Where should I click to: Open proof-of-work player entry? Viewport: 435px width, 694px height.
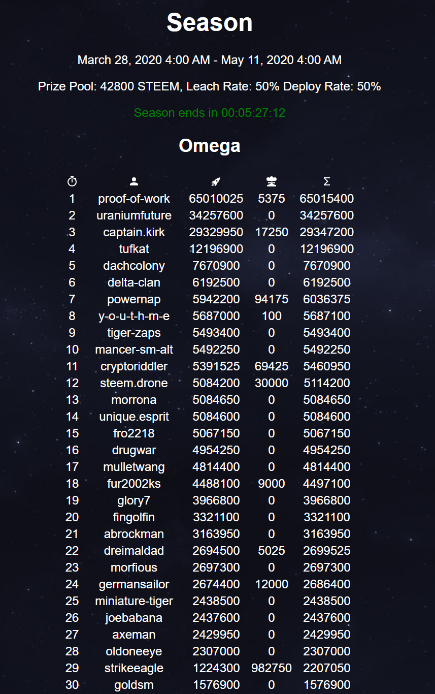coord(134,199)
